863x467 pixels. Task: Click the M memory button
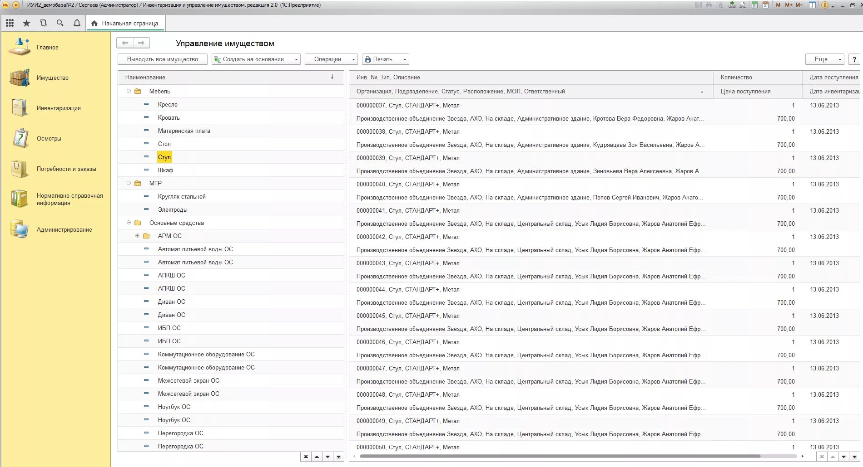pyautogui.click(x=778, y=5)
